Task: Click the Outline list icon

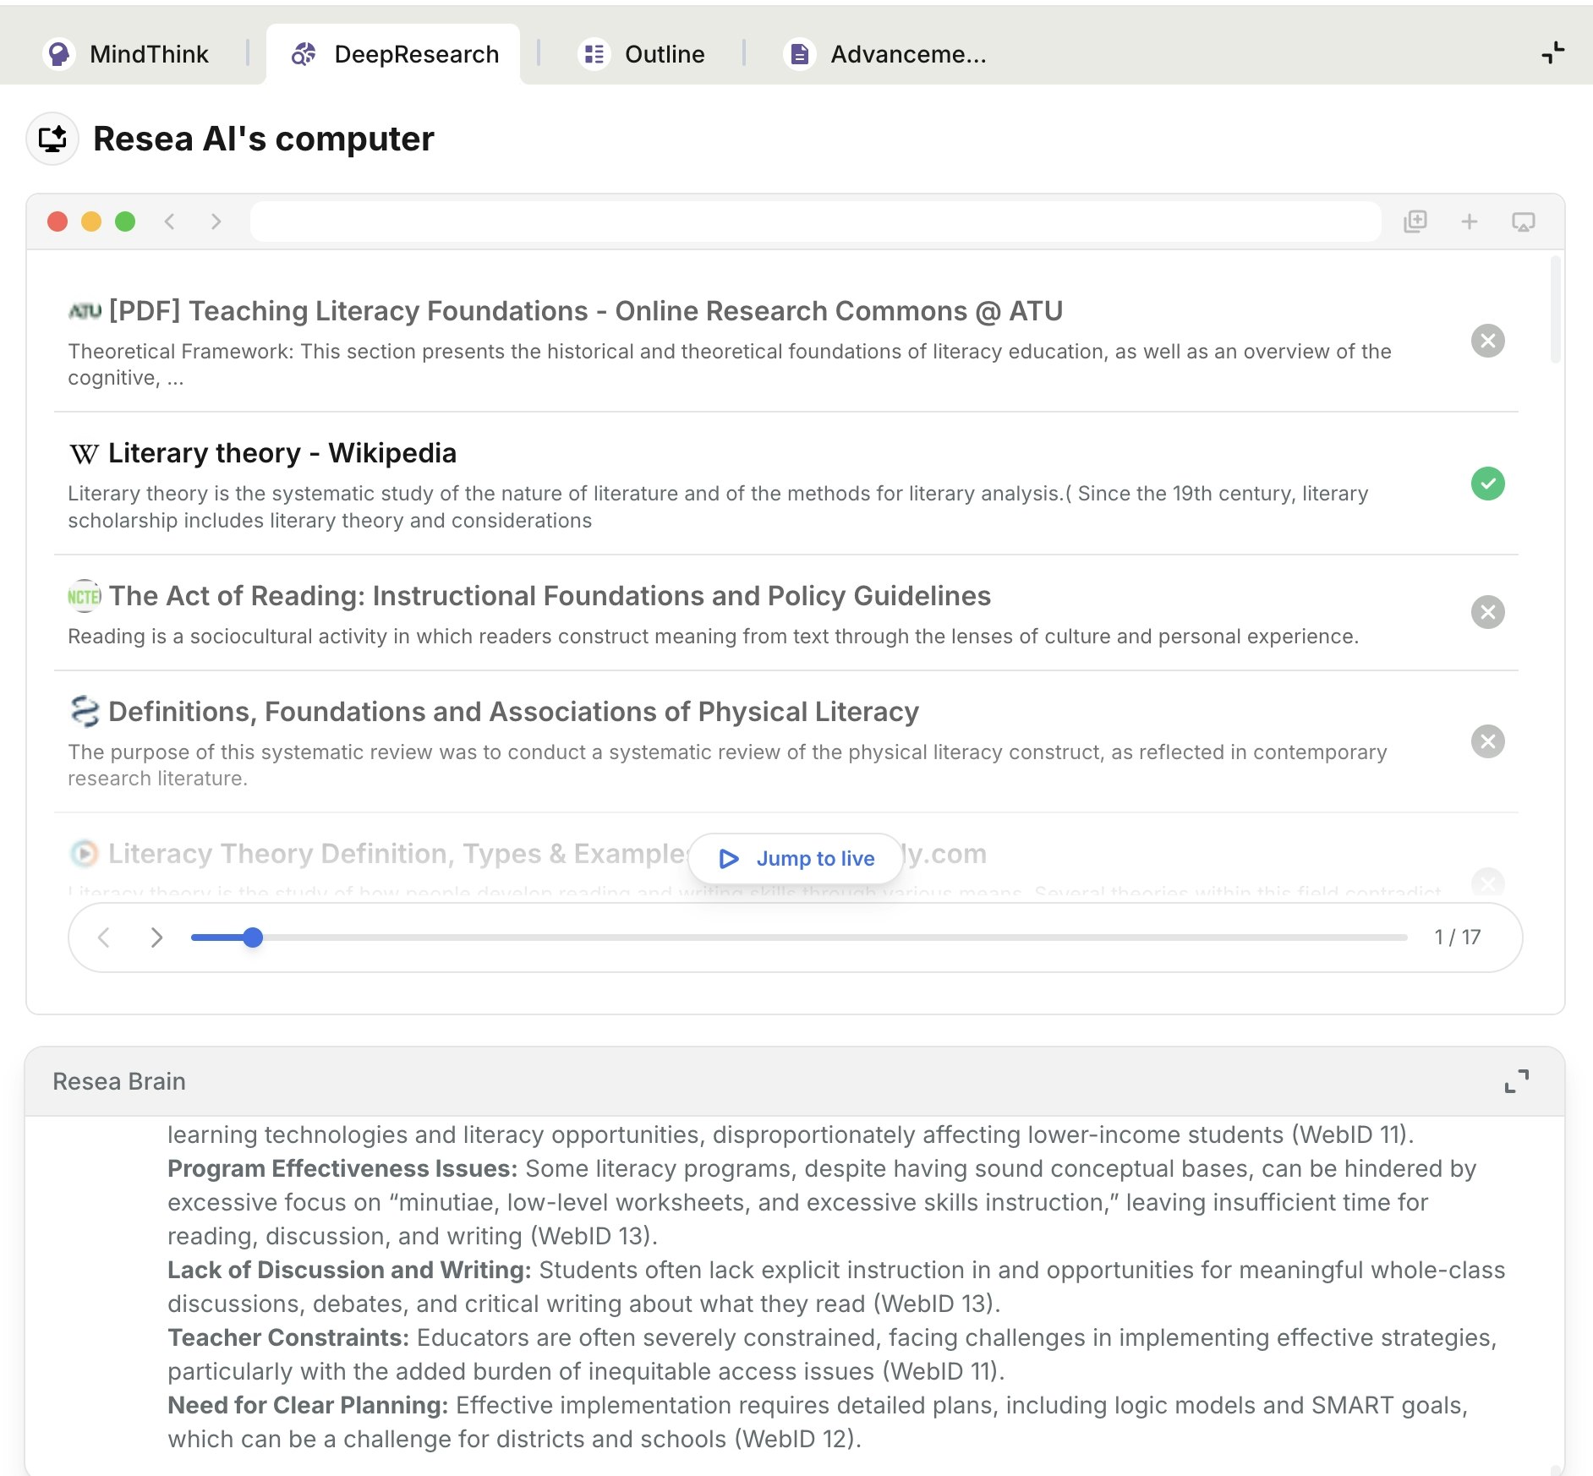Action: click(x=594, y=54)
